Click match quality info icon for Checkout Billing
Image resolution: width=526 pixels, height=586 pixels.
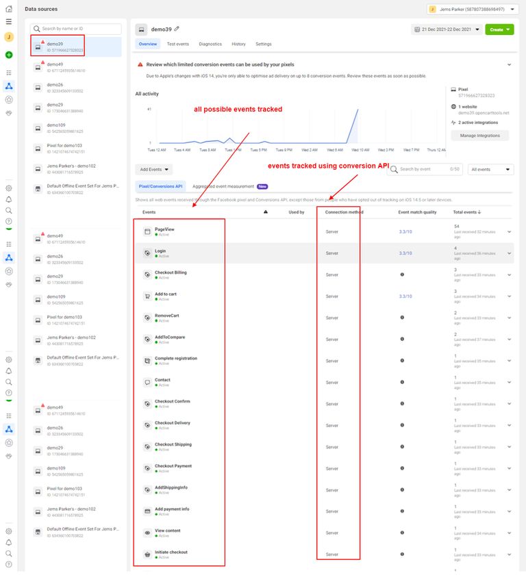coord(401,275)
